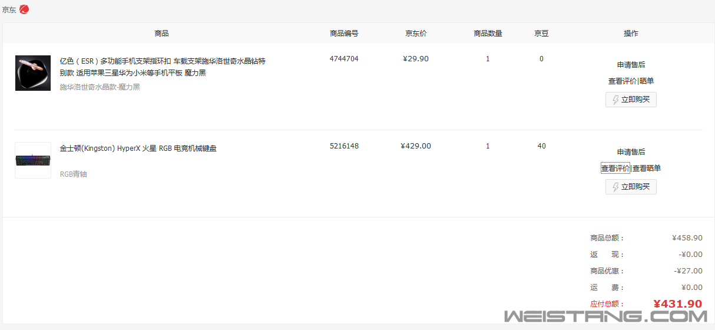Click the JD red dog logo icon
The height and width of the screenshot is (330, 715).
click(24, 9)
